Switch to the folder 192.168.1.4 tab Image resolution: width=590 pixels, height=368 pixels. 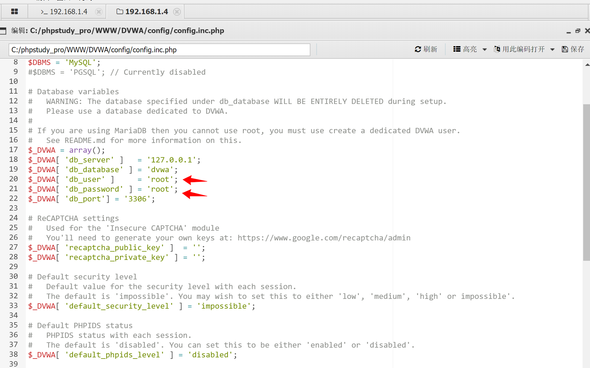point(143,12)
